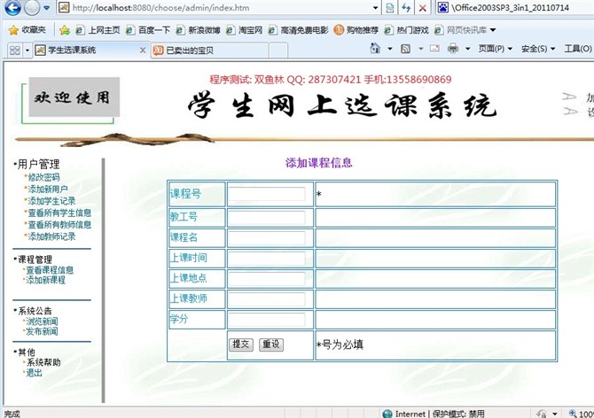Click the browser Back arrow button

[12, 8]
